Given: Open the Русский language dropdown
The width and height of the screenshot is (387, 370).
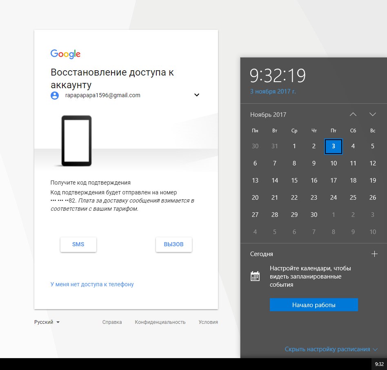Looking at the screenshot, I should coord(47,322).
